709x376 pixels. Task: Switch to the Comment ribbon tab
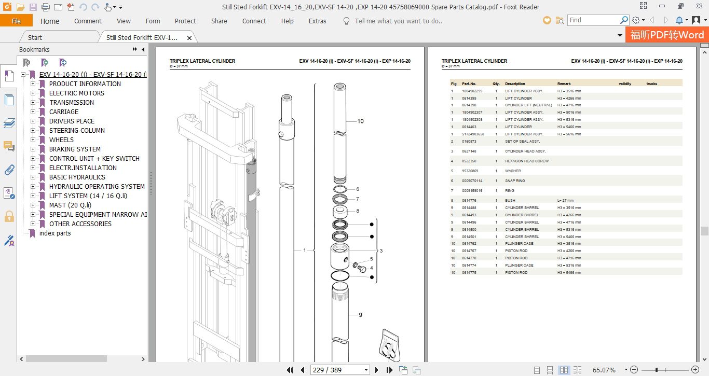(88, 21)
